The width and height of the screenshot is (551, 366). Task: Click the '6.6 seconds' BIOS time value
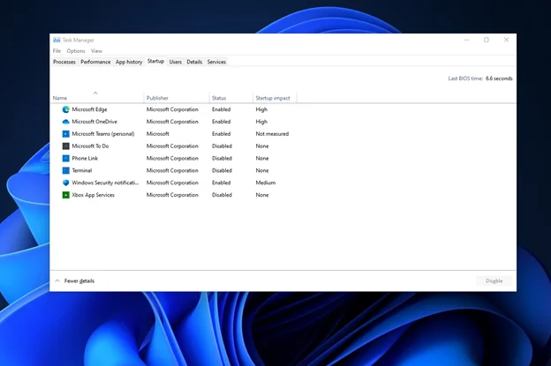(x=499, y=78)
